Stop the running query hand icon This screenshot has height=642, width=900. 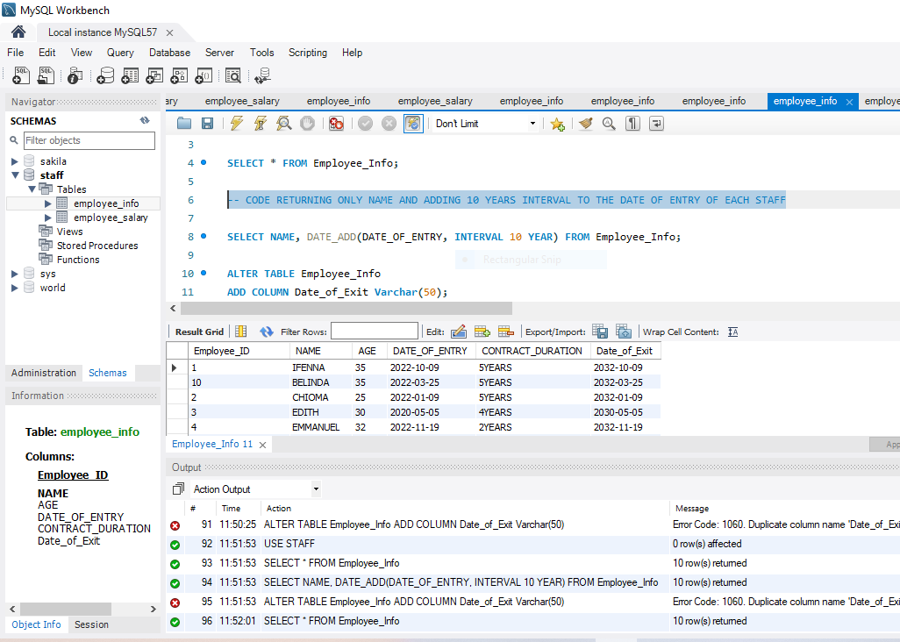308,124
